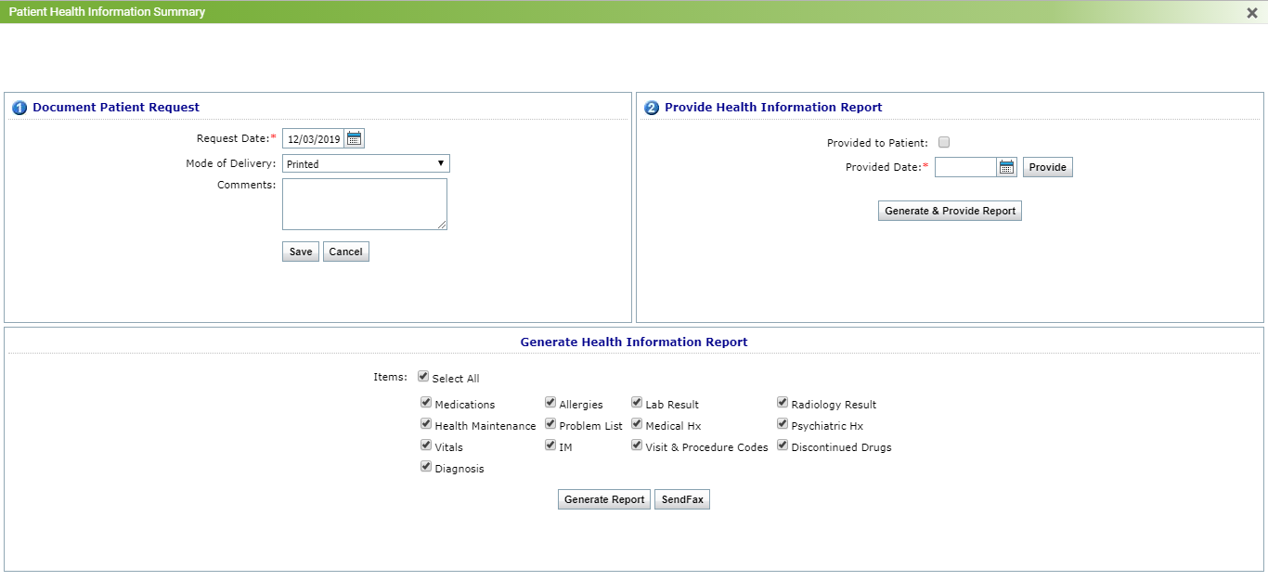Image resolution: width=1268 pixels, height=581 pixels.
Task: Disable the Discontinued Drugs checkbox
Action: 783,445
